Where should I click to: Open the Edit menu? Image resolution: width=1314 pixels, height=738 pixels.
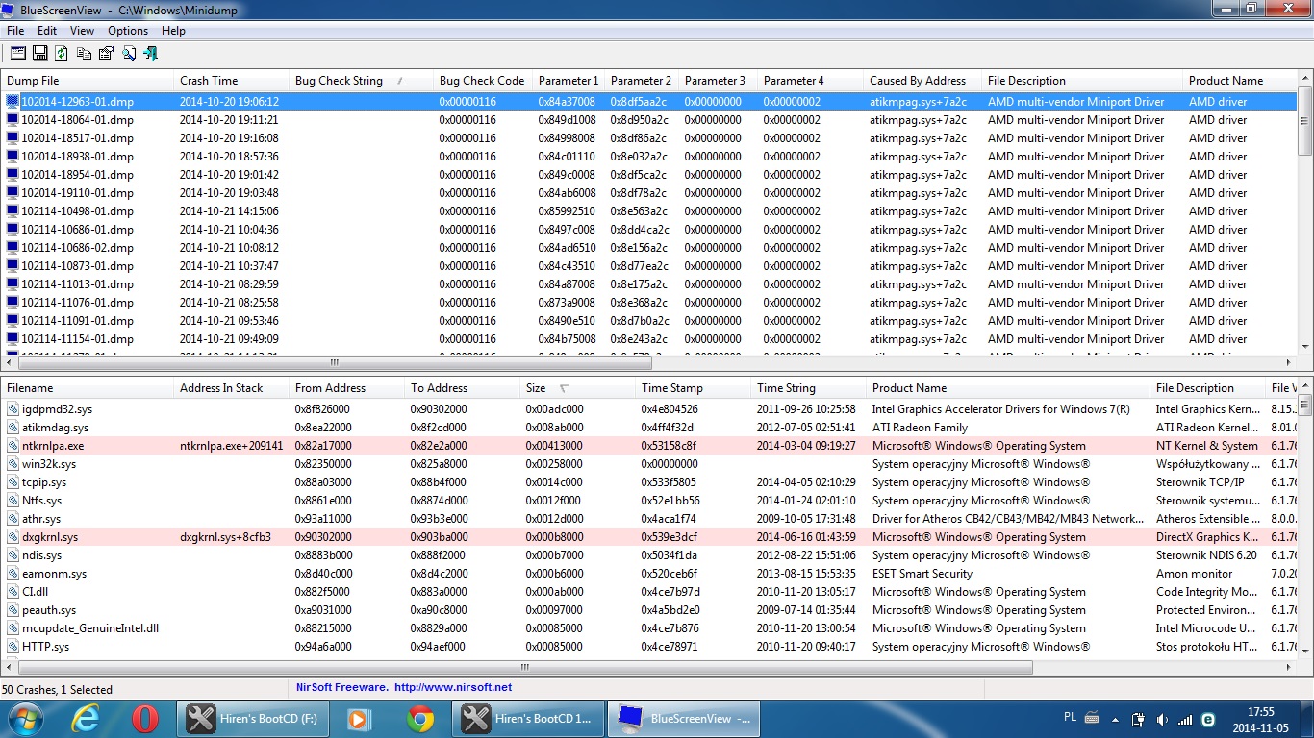pyautogui.click(x=47, y=31)
